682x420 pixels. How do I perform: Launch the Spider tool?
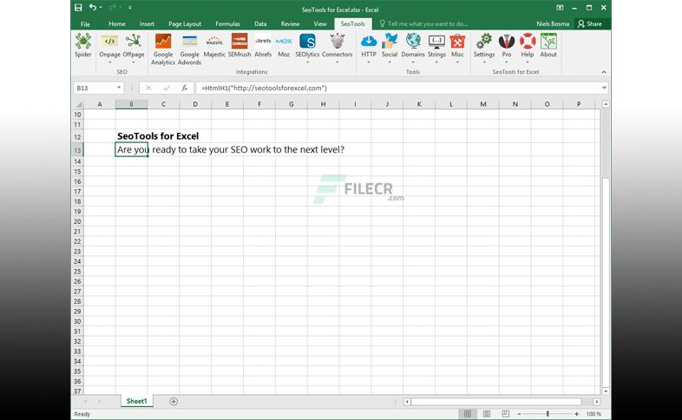[x=82, y=46]
